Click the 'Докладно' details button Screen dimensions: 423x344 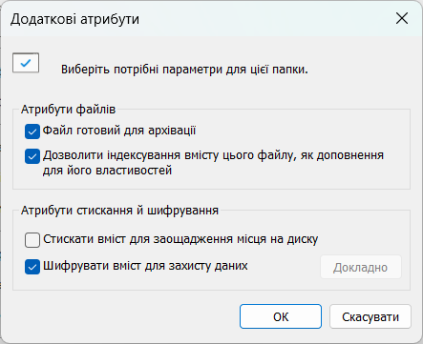(361, 268)
